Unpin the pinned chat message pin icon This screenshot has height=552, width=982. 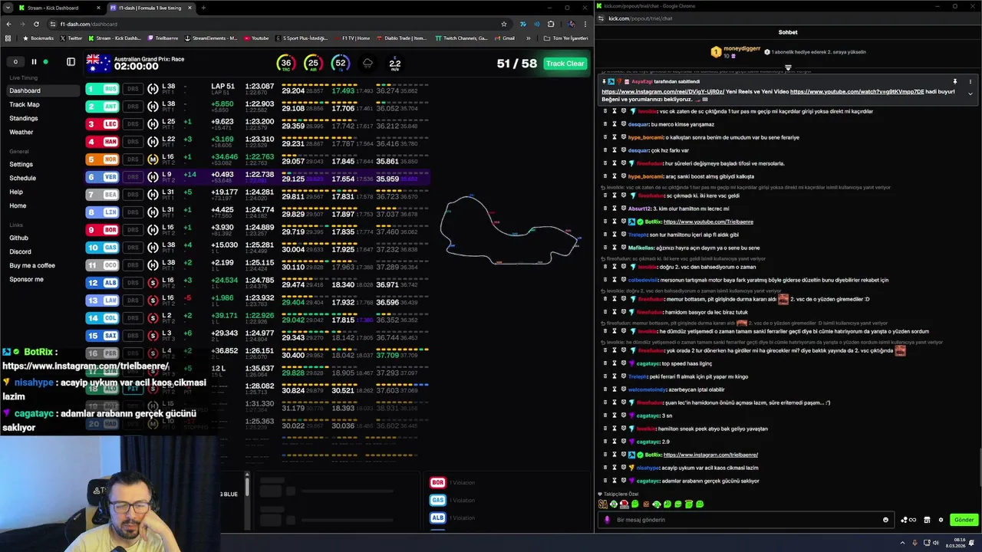click(x=955, y=81)
